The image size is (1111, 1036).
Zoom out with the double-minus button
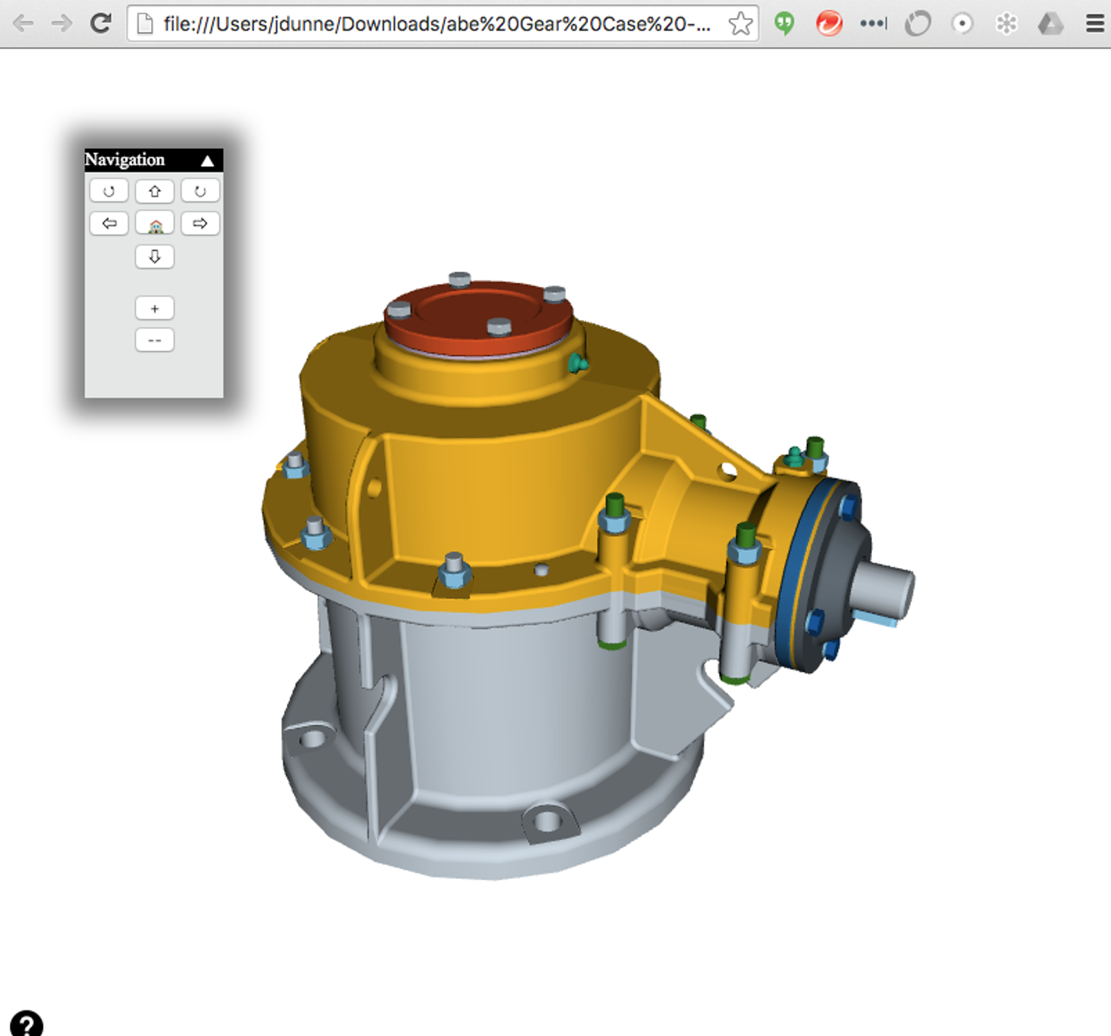pyautogui.click(x=154, y=340)
